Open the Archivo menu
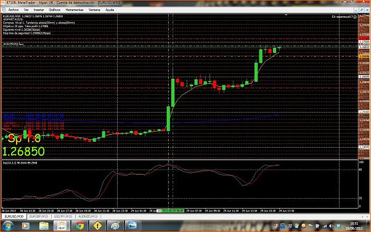371x232 pixels. (14, 10)
